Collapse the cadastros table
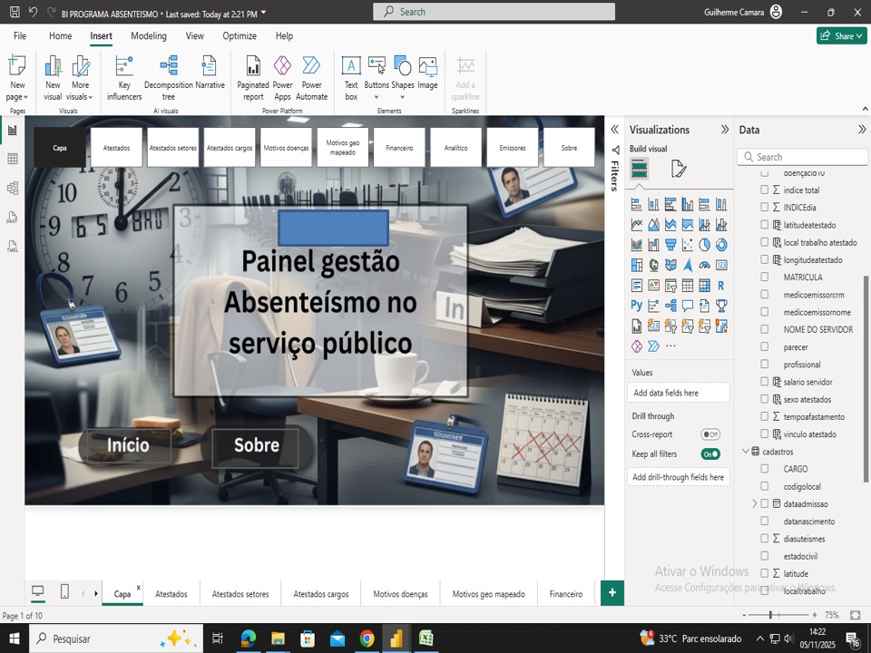Screen dimensions: 871x653 tap(746, 452)
